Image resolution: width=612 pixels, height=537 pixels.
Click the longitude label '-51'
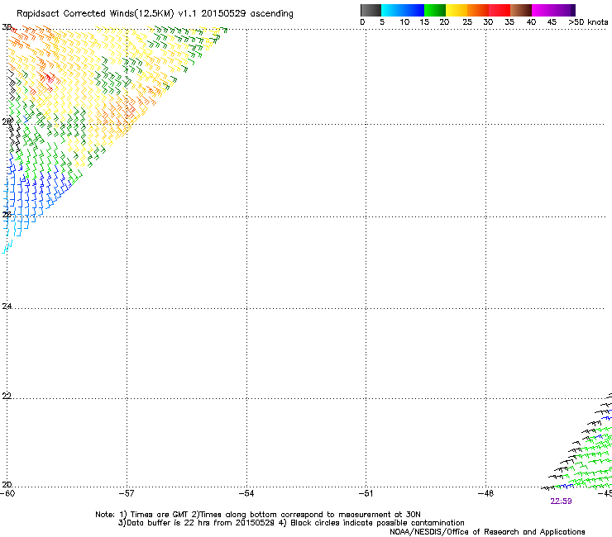point(366,493)
